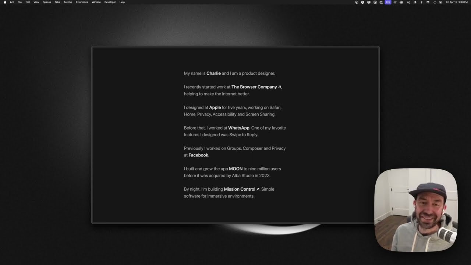
Task: Open the Developer menu
Action: (110, 2)
